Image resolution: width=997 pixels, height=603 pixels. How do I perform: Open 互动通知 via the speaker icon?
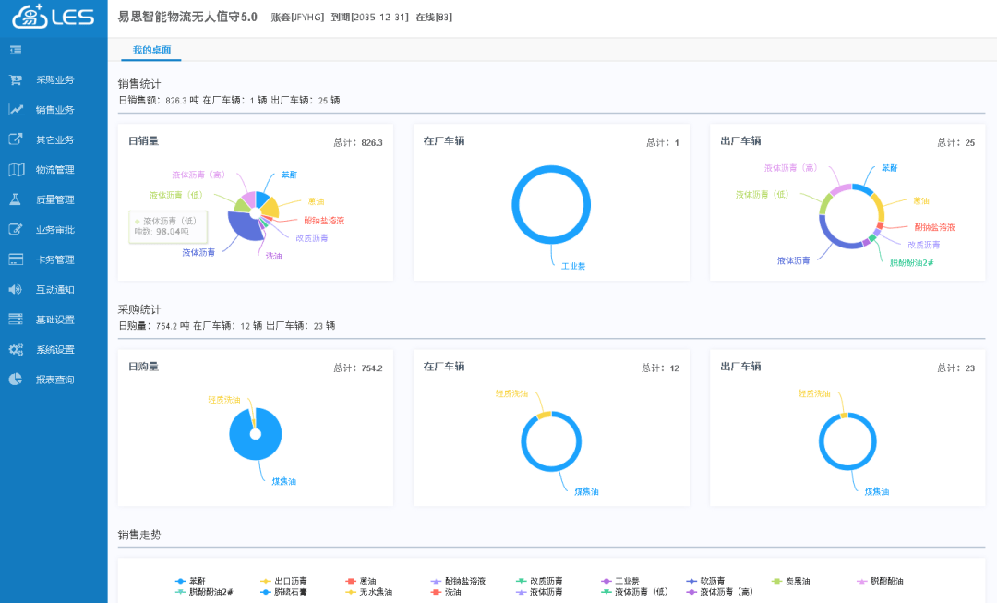(16, 290)
